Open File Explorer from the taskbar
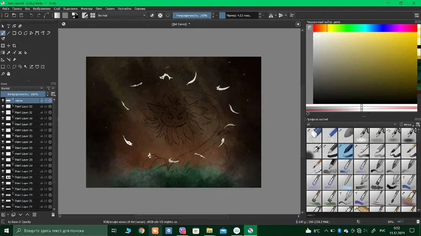The height and width of the screenshot is (236, 421). pyautogui.click(x=210, y=231)
